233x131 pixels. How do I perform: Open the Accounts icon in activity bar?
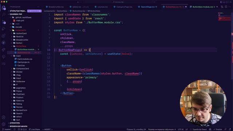[4, 117]
